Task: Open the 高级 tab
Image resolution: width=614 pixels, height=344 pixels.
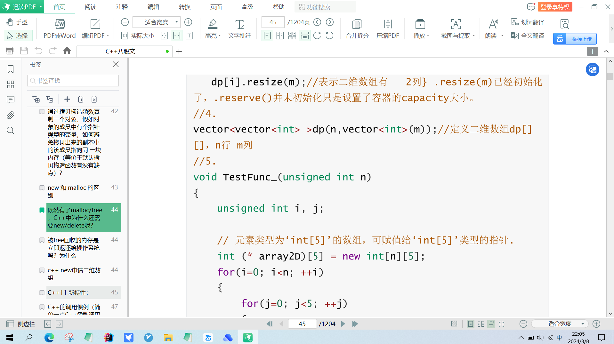Action: [x=247, y=7]
